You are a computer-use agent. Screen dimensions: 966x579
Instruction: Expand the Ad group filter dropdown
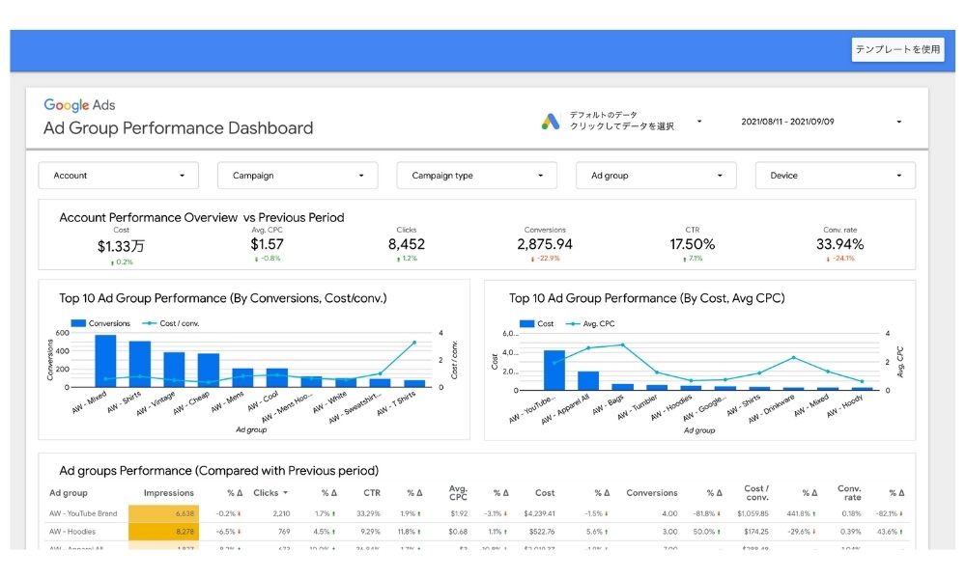coord(656,176)
